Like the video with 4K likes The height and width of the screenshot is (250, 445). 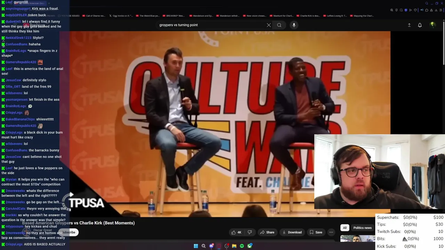tap(236, 232)
